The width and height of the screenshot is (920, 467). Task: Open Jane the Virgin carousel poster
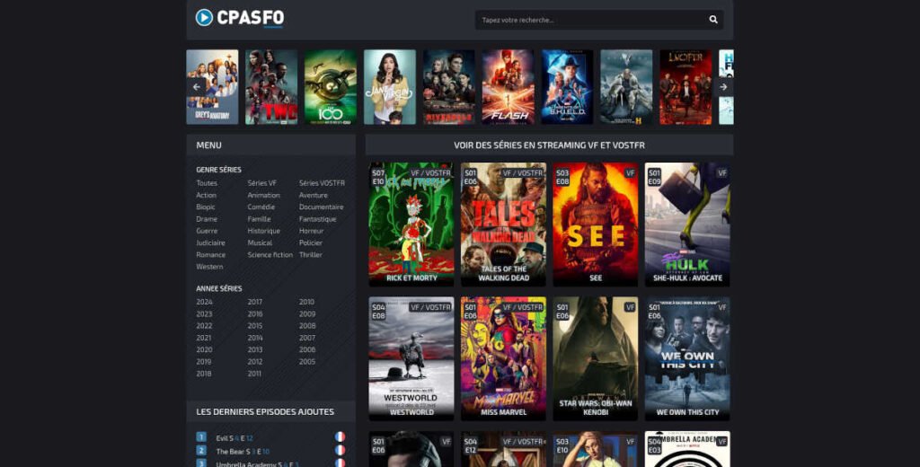(390, 87)
